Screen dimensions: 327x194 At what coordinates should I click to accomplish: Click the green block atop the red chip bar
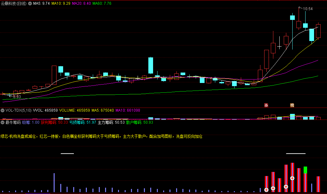pos(305,170)
